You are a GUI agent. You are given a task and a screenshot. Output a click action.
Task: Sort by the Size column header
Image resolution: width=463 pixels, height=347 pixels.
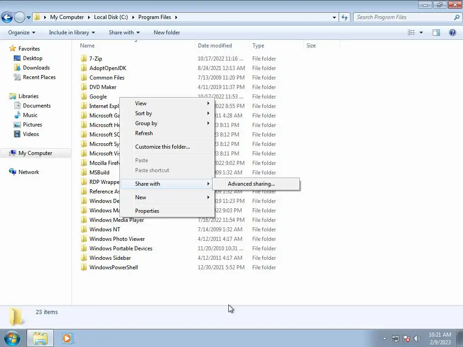pyautogui.click(x=321, y=46)
